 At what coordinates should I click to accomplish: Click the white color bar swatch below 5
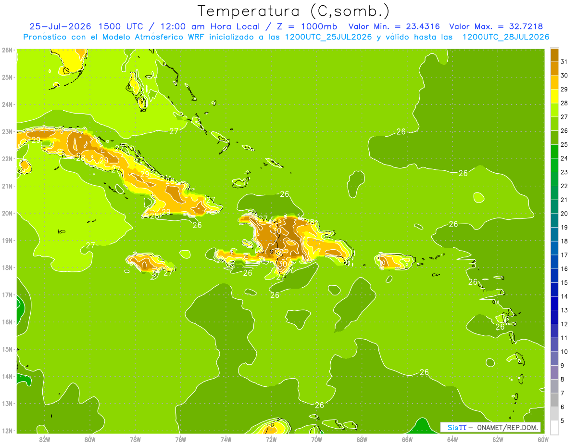(x=554, y=427)
